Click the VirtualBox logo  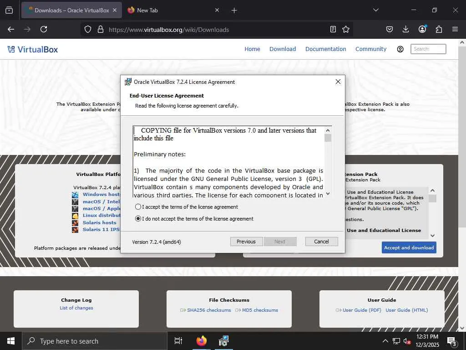[x=33, y=49]
